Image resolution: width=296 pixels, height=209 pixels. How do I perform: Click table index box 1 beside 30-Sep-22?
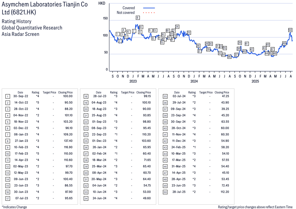(x=7, y=97)
